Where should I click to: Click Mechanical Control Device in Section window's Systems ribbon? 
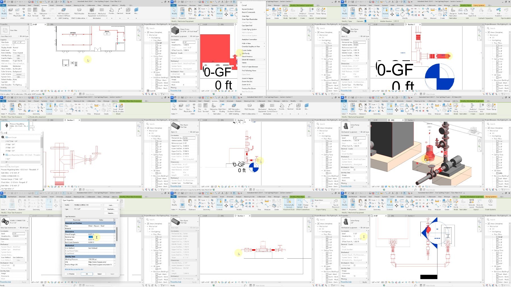pyautogui.click(x=272, y=108)
